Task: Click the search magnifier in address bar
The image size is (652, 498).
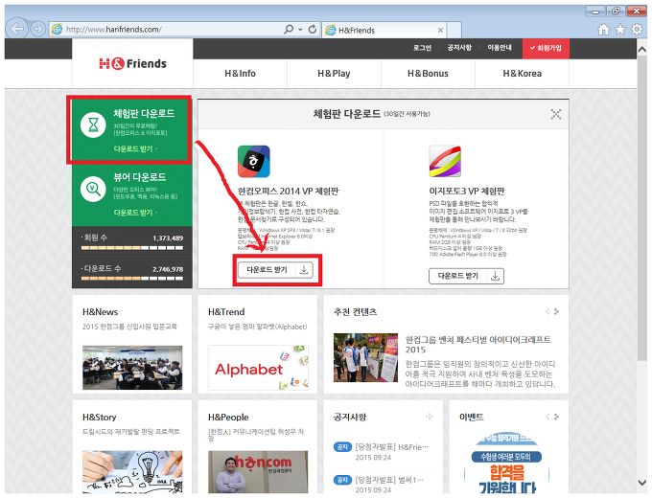Action: coord(289,29)
